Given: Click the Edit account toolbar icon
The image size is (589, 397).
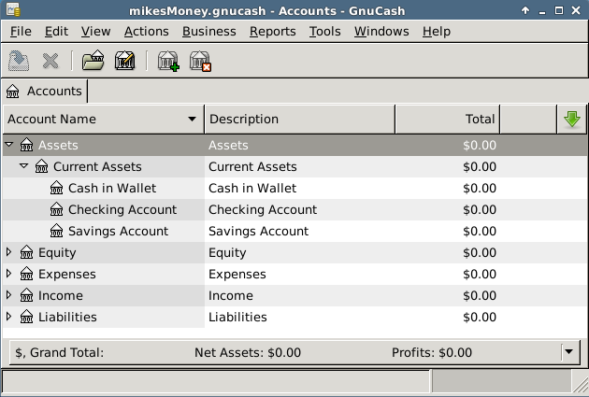Looking at the screenshot, I should 124,61.
